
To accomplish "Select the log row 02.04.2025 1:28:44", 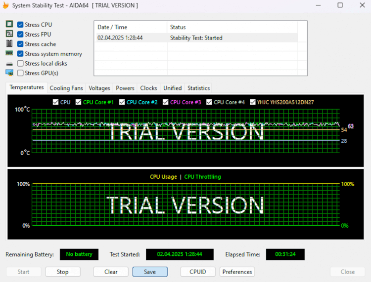I will (197, 38).
